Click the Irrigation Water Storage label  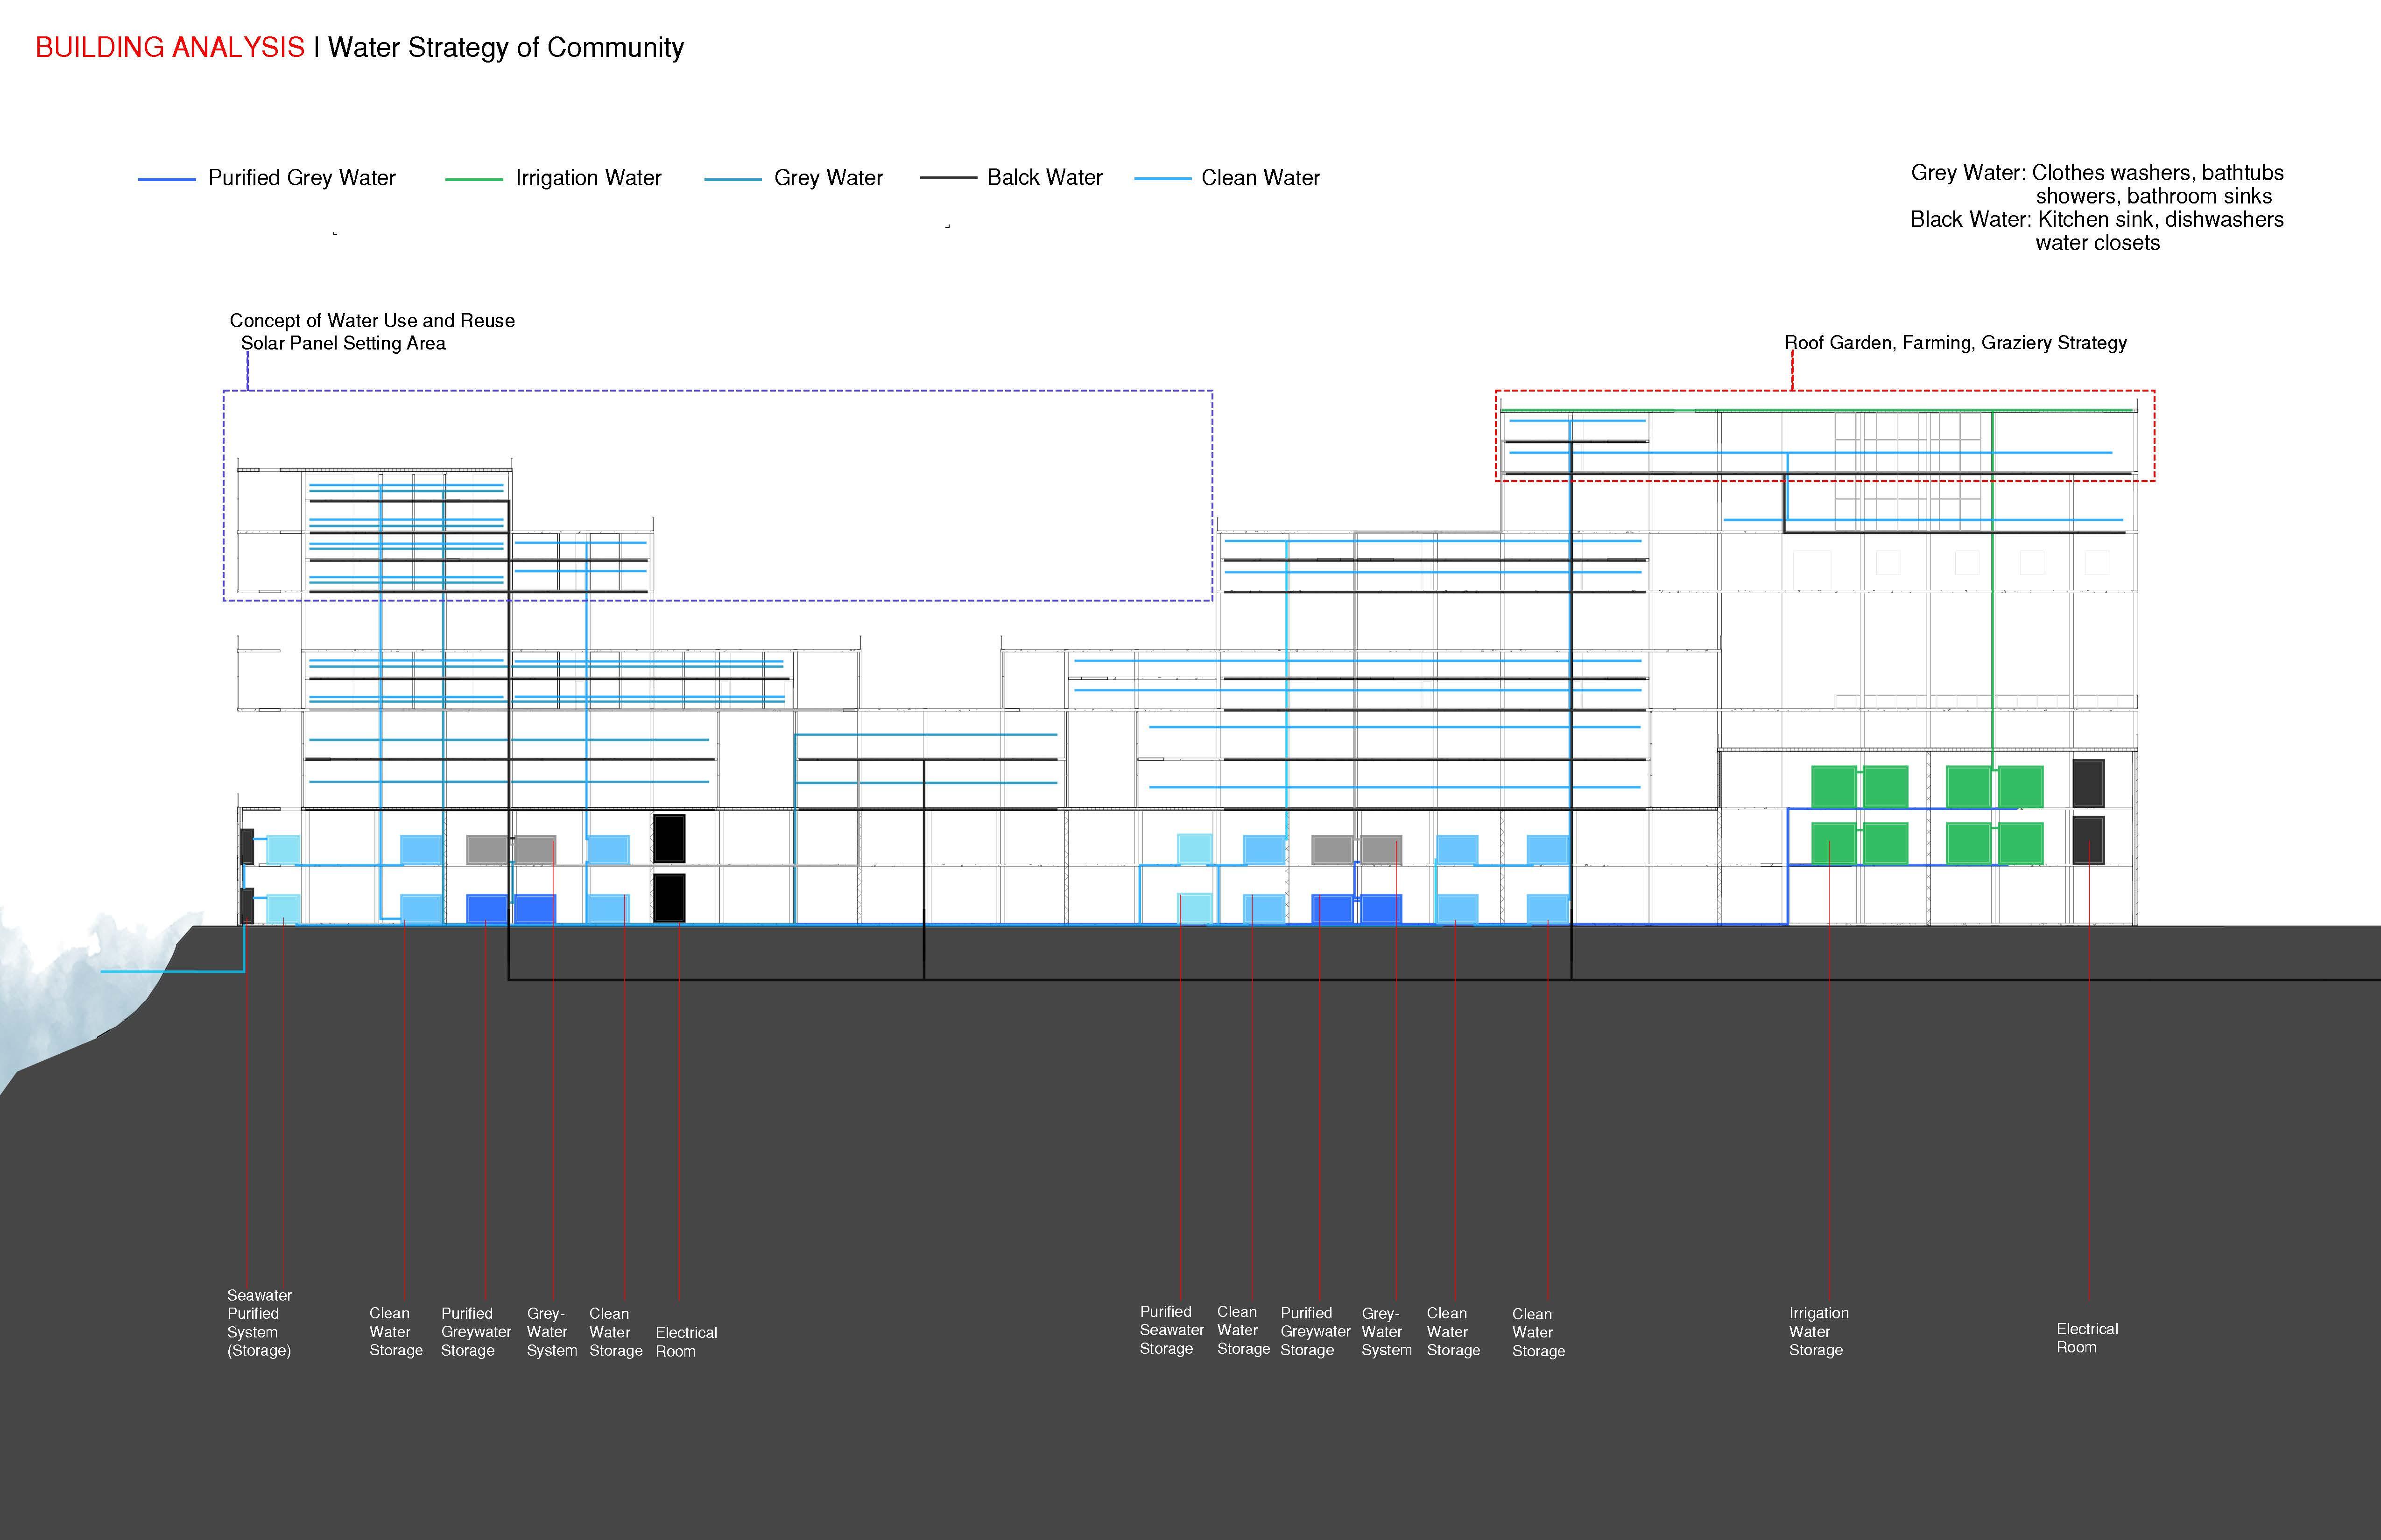pyautogui.click(x=1817, y=1331)
